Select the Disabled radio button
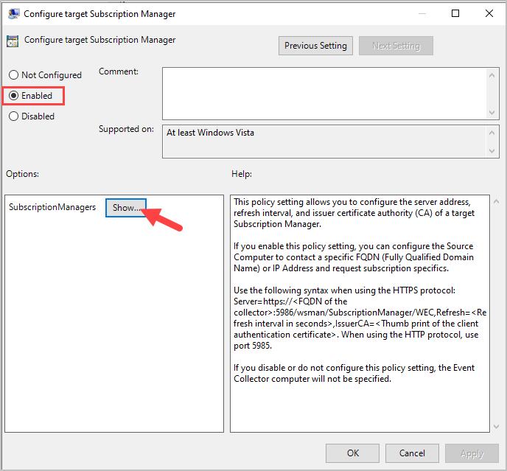 13,116
